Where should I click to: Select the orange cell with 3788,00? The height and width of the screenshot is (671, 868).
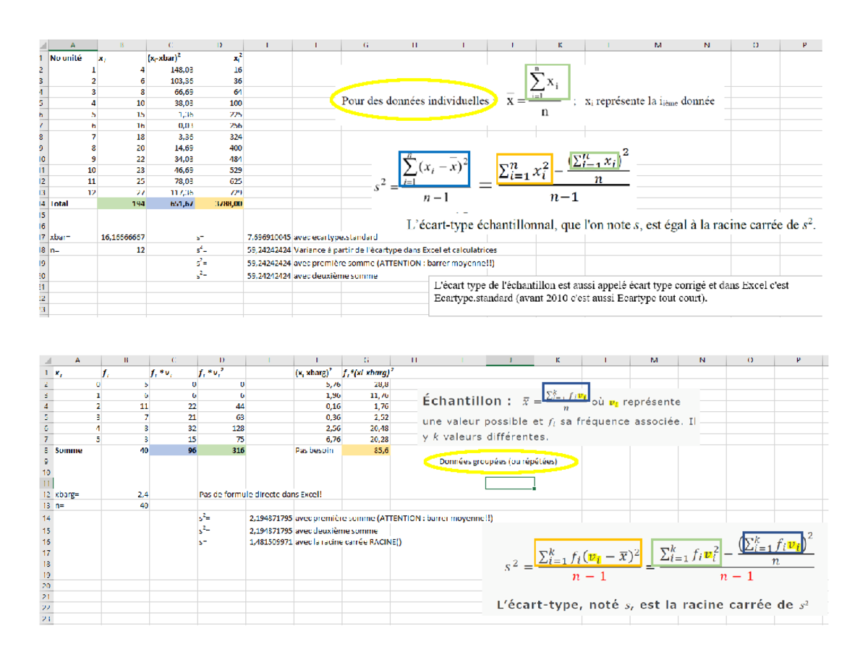coord(220,205)
